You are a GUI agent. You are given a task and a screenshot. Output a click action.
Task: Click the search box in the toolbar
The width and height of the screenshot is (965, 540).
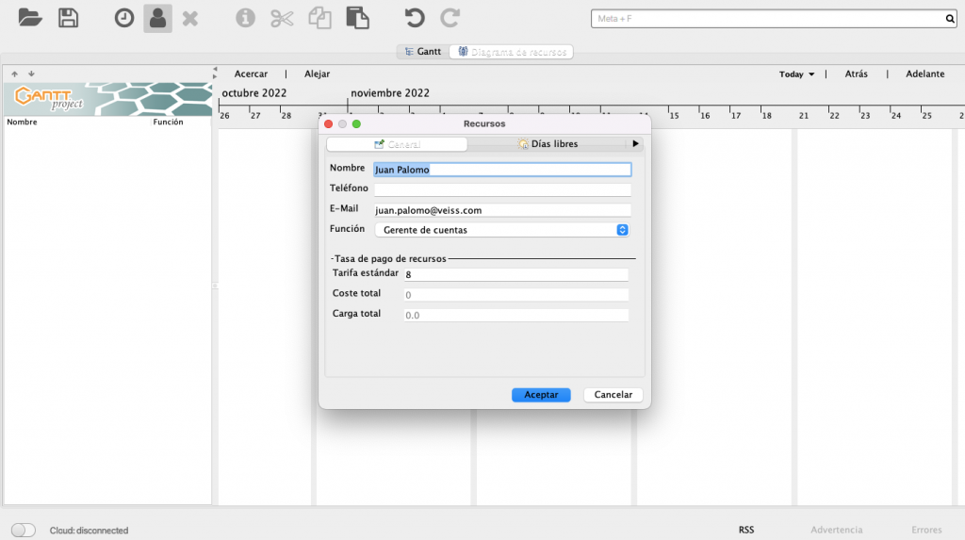click(767, 18)
